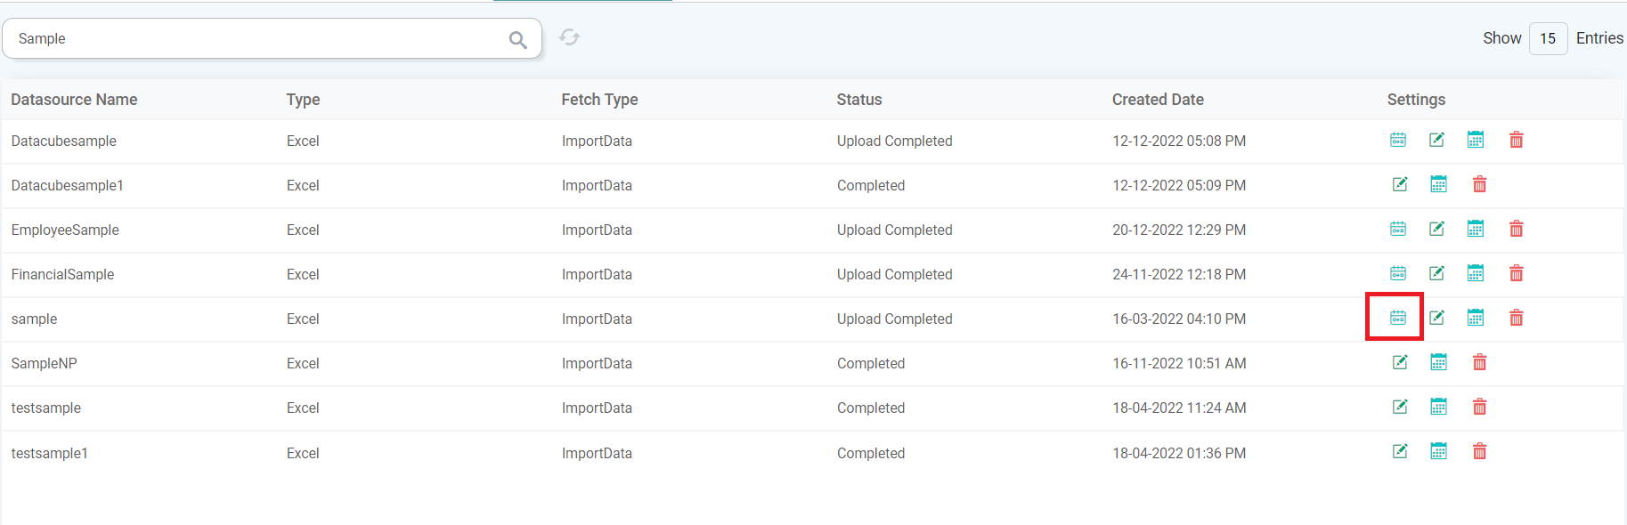Viewport: 1627px width, 525px height.
Task: Click the Status column header
Action: [x=858, y=100]
